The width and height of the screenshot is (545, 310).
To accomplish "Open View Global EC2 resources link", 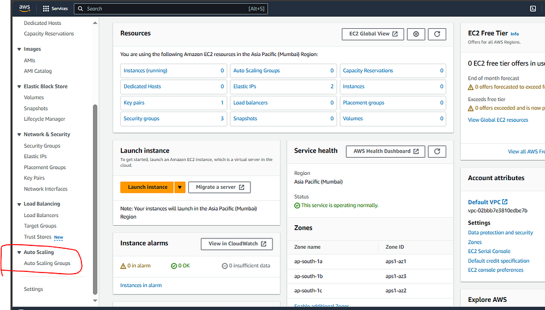I will (x=498, y=120).
